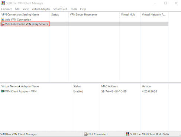Screen dimensions: 181x137
Task: Click the Add VPN Connection icon
Action: (3, 20)
